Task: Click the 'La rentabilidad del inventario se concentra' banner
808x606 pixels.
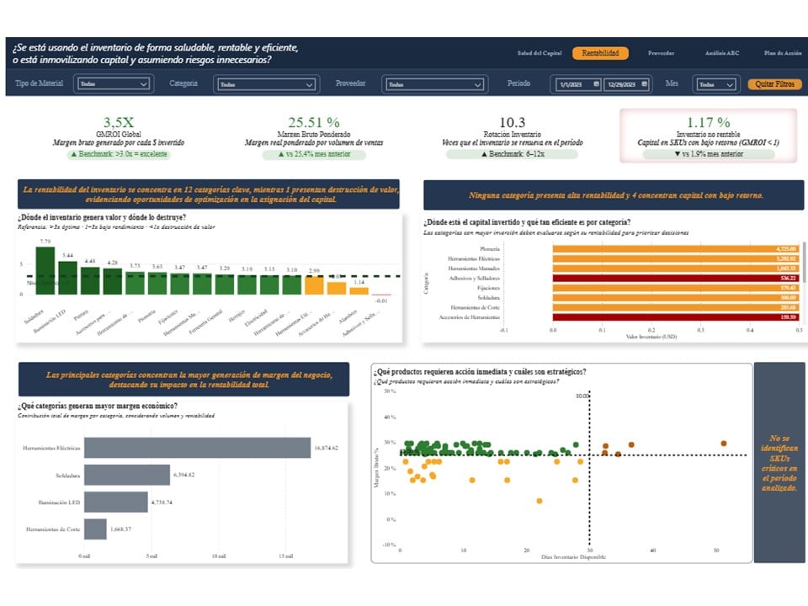Action: pos(209,194)
